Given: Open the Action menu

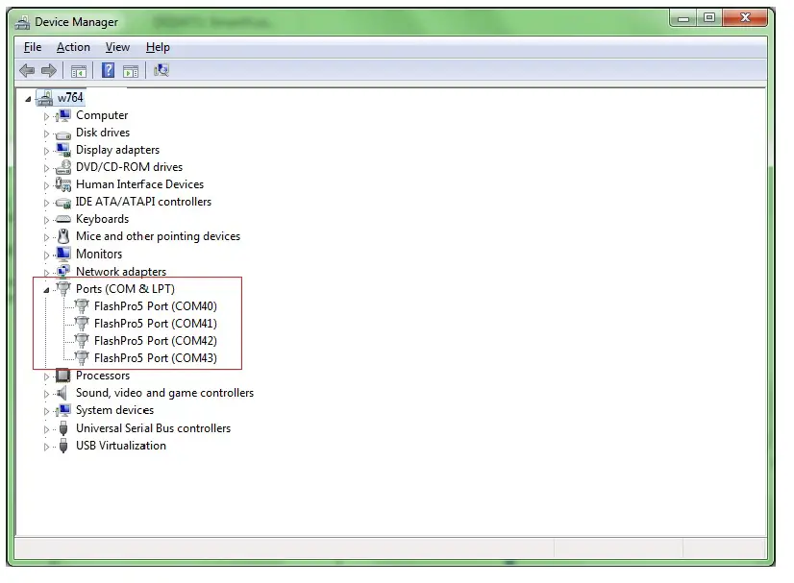Looking at the screenshot, I should coord(73,46).
